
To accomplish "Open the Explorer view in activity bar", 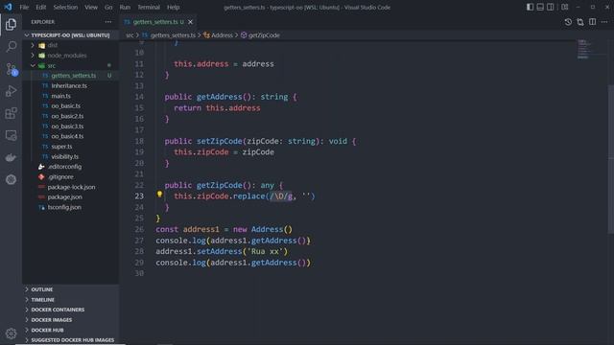I will (x=11, y=24).
